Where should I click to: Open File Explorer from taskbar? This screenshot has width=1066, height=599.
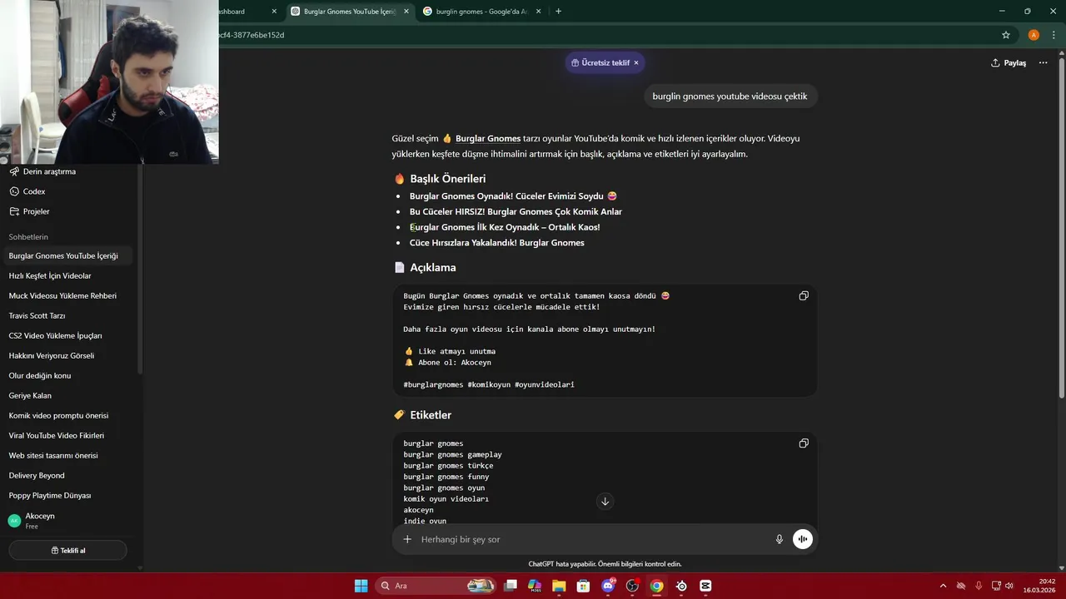[559, 586]
